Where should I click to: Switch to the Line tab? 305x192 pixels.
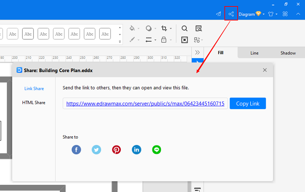click(x=254, y=53)
